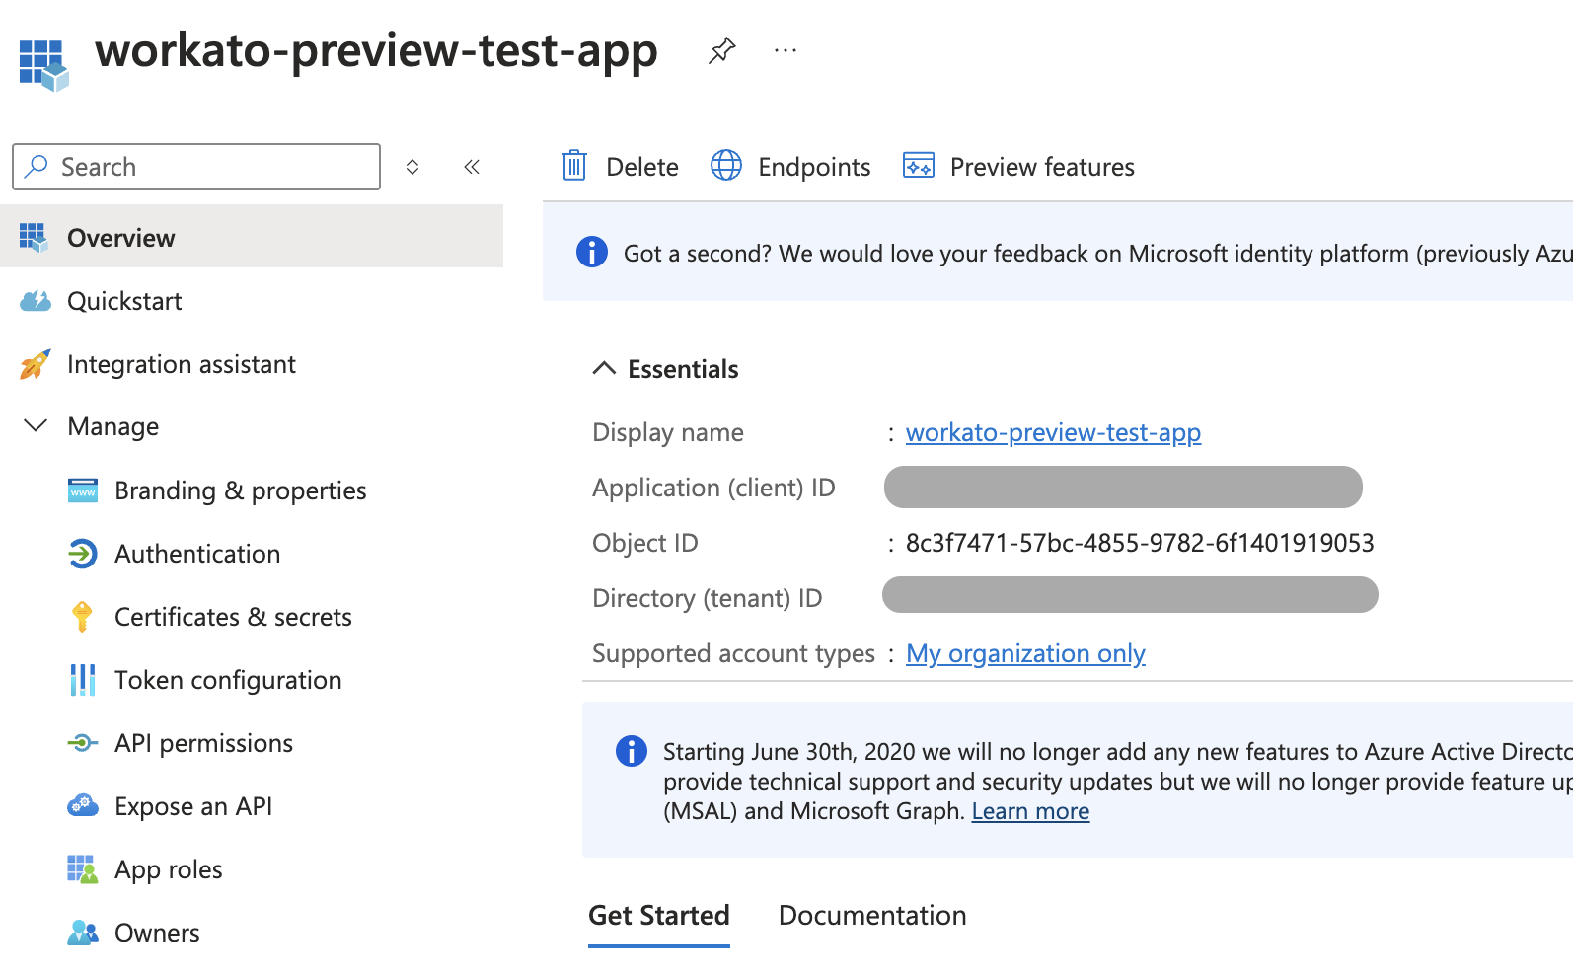Viewport: 1573px width, 980px height.
Task: Click the Token configuration bars icon
Action: 83,680
